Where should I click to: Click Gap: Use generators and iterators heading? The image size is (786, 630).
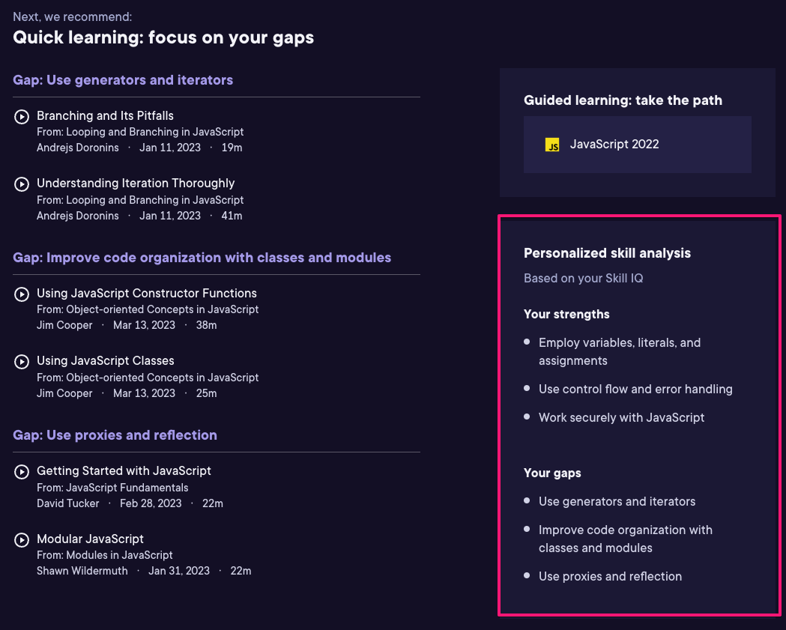[x=123, y=80]
